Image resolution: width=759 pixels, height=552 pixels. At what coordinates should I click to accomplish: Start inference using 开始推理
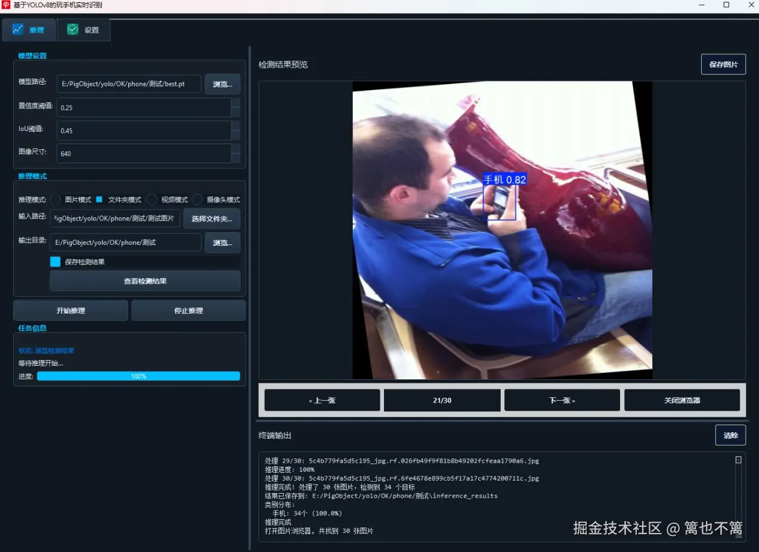70,310
